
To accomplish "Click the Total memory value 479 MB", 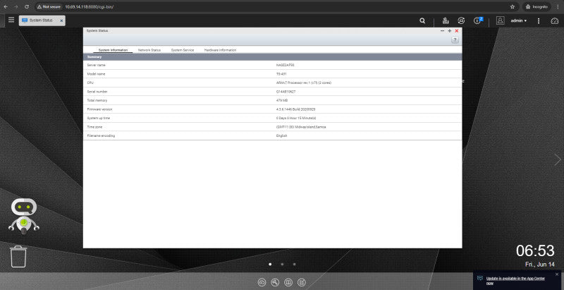I will (x=281, y=100).
